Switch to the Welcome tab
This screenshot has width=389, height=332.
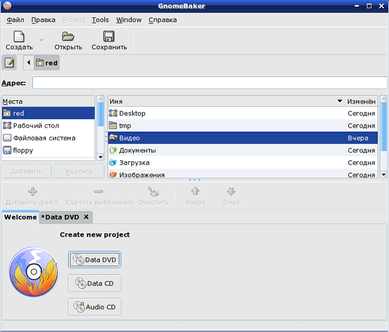21,217
